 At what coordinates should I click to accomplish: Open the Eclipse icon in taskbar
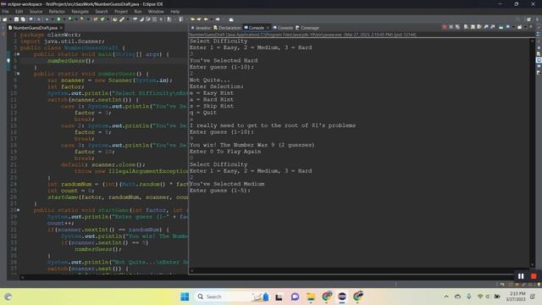[342, 297]
